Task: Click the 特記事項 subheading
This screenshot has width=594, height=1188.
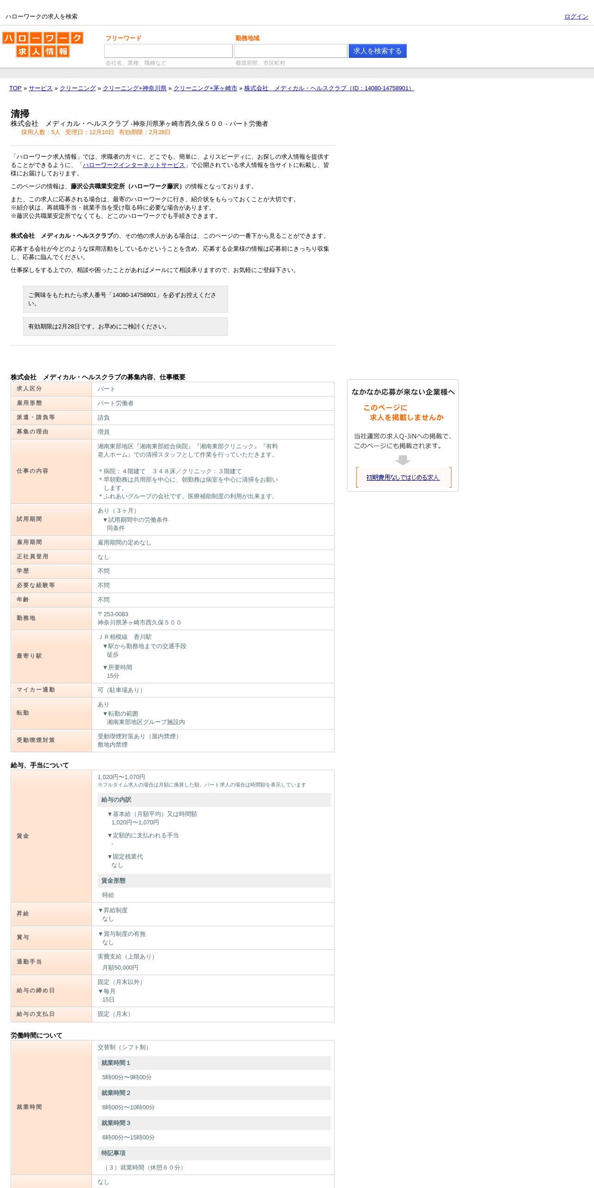Action: [214, 1153]
